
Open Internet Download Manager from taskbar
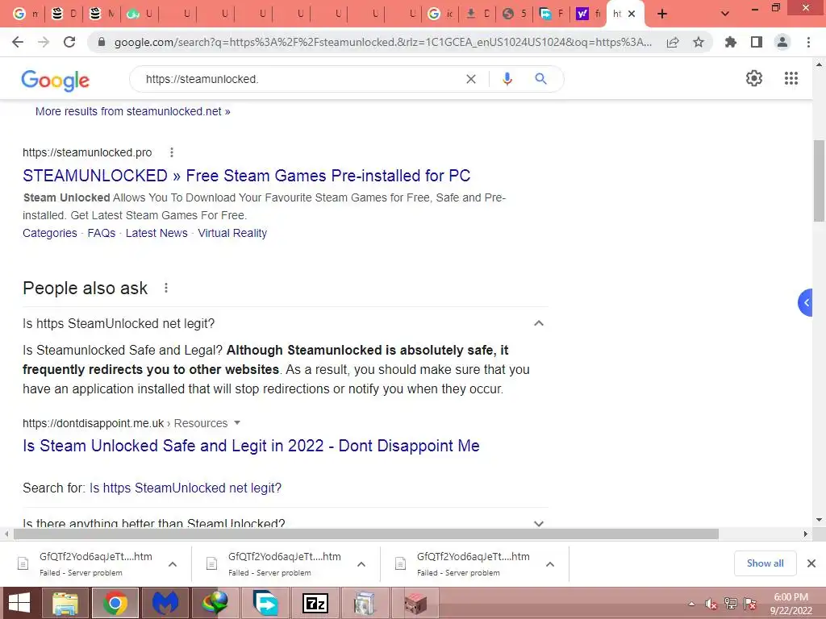(x=215, y=603)
